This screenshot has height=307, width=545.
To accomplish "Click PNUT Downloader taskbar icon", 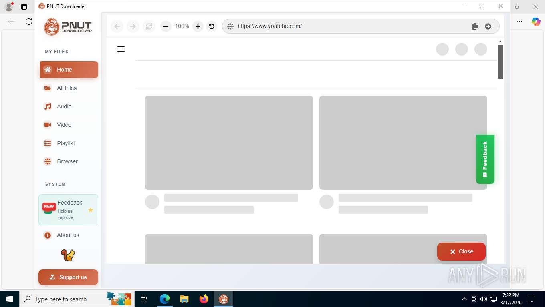I will [224, 299].
